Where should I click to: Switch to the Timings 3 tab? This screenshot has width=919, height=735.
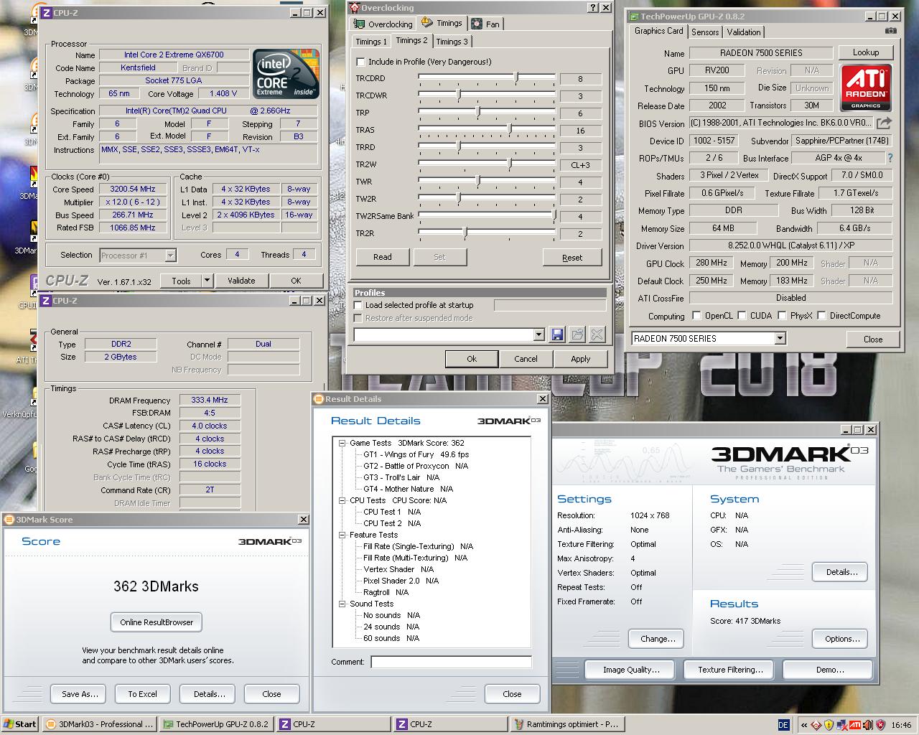click(452, 42)
